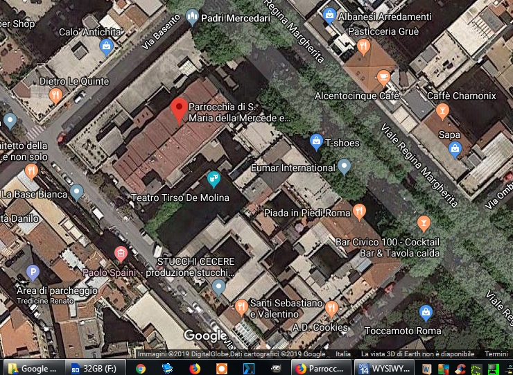Viewport: 513px width, 375px height.
Task: Click the Google logo on the map
Action: [205, 335]
